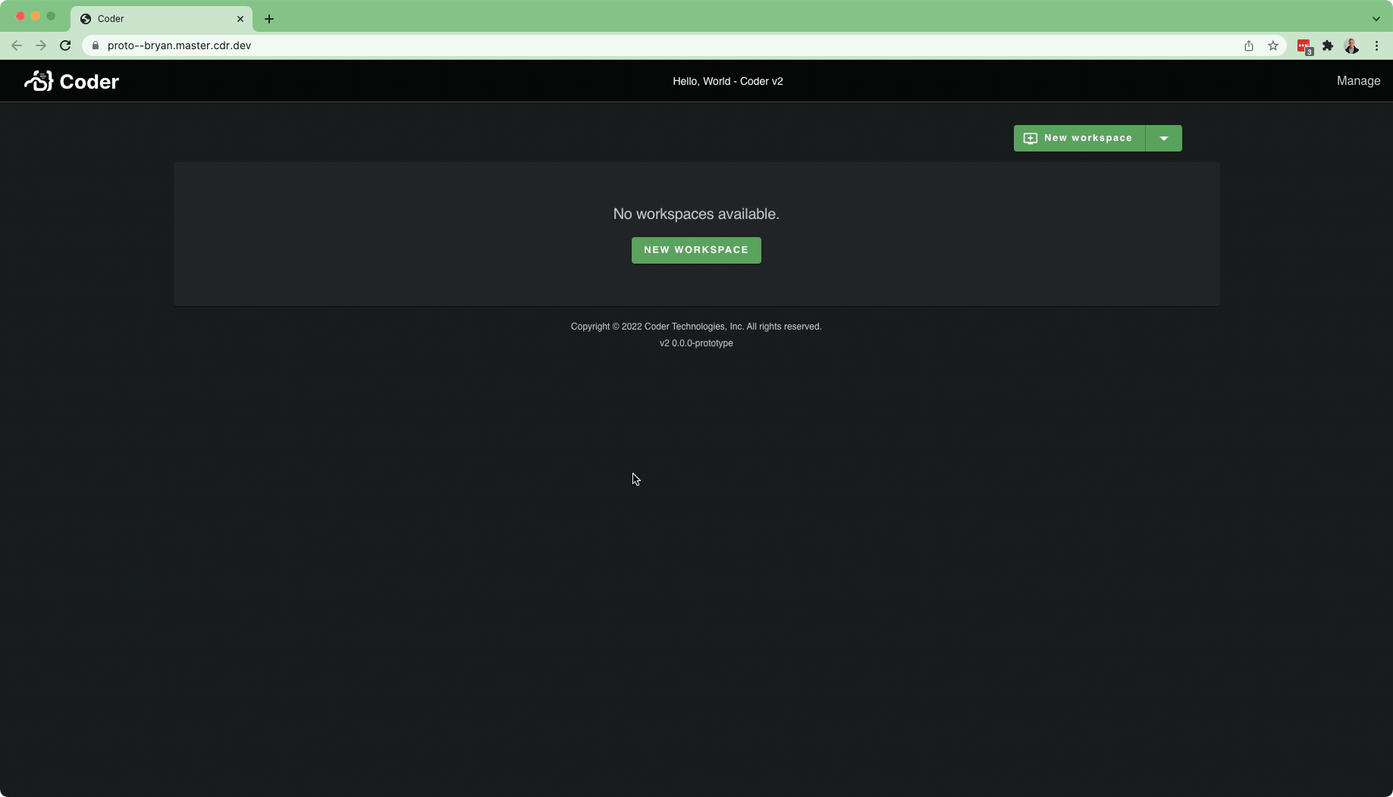Close the Coder tab
1393x797 pixels.
[240, 19]
